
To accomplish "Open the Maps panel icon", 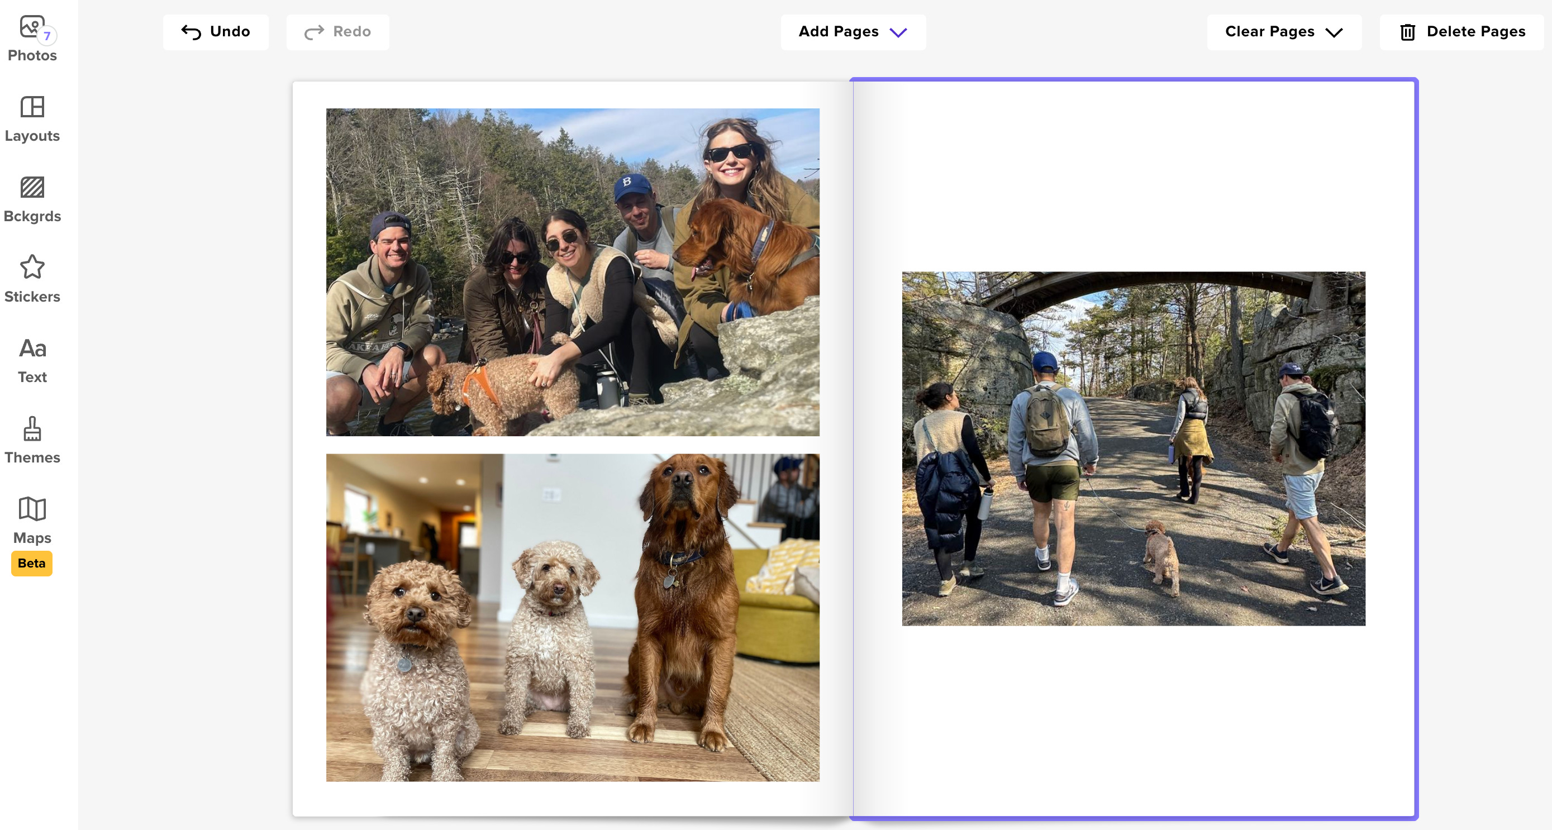I will [32, 509].
